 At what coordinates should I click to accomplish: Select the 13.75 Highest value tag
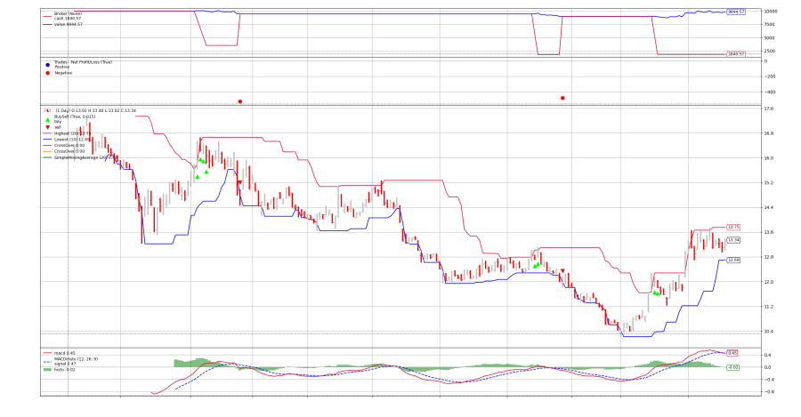pos(733,227)
